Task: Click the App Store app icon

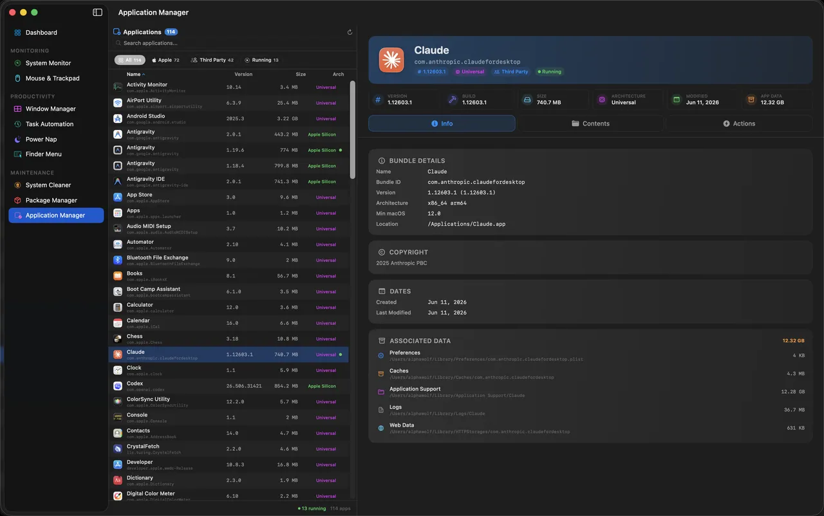Action: (x=118, y=197)
